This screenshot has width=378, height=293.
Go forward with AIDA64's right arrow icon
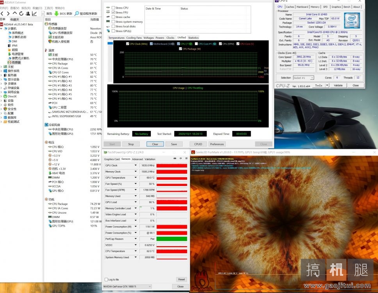[x=8, y=14]
